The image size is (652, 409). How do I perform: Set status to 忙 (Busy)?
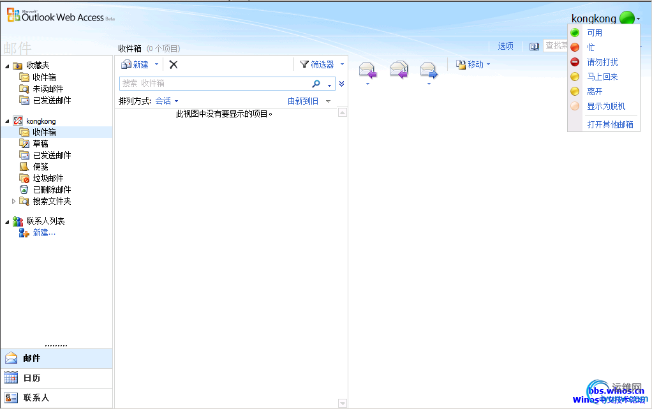pos(591,47)
